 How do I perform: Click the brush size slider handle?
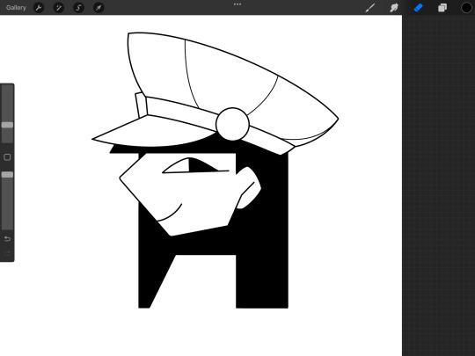point(7,125)
